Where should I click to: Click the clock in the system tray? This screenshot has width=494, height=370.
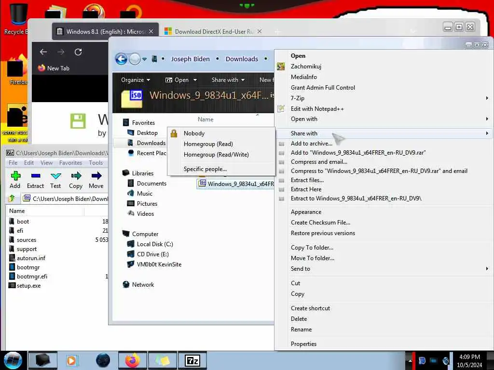pyautogui.click(x=469, y=361)
